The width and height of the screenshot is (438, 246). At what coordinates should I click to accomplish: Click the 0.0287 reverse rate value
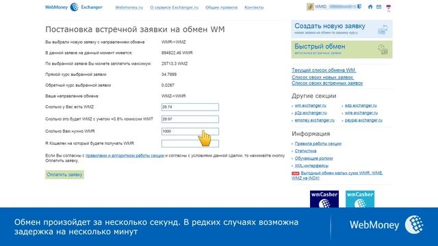click(x=168, y=85)
